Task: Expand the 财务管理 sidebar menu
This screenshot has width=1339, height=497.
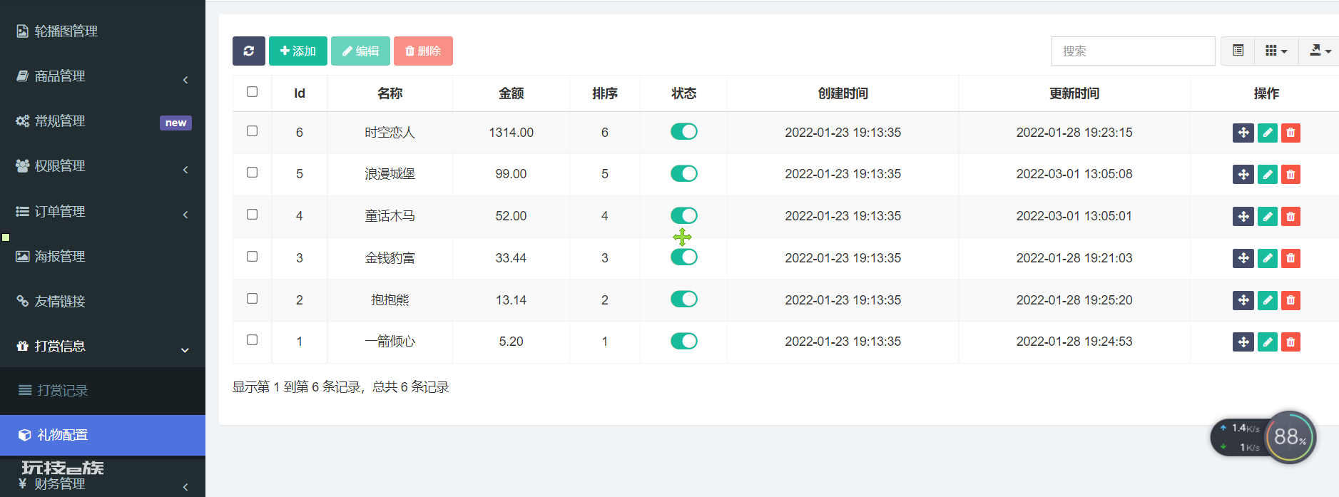Action: pyautogui.click(x=103, y=484)
